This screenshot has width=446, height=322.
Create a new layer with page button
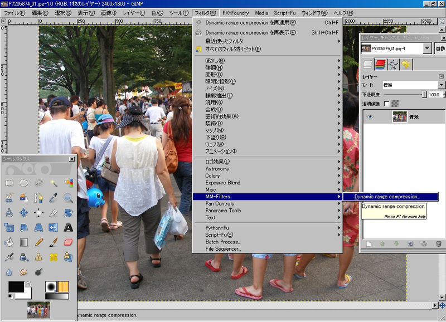(369, 244)
